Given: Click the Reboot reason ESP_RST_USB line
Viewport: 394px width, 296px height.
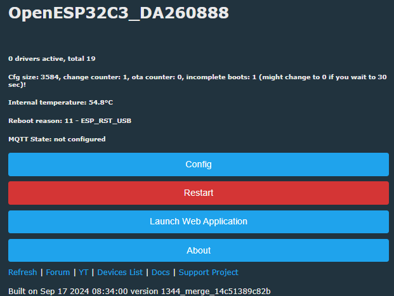Looking at the screenshot, I should coord(70,121).
